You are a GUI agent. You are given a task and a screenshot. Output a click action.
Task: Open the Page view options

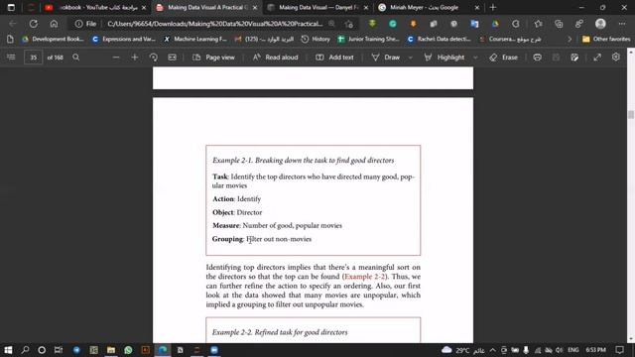point(213,58)
